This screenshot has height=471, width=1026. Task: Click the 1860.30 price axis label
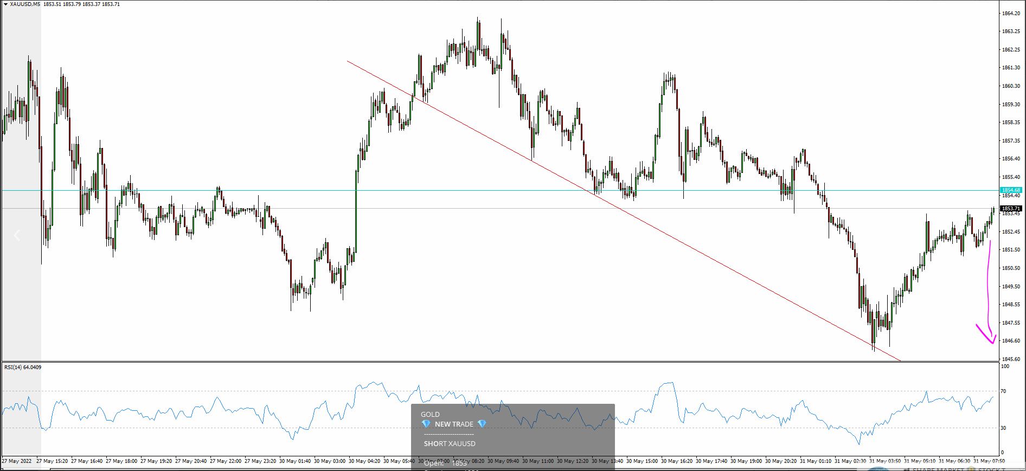(1011, 86)
